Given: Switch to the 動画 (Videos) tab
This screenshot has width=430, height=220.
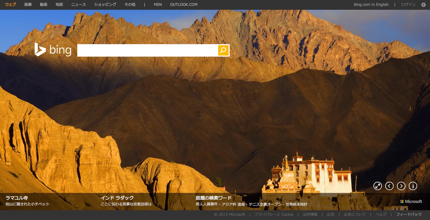Looking at the screenshot, I should 44,4.
